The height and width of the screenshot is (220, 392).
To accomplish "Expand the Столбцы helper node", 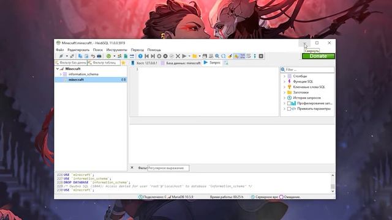I will click(284, 76).
